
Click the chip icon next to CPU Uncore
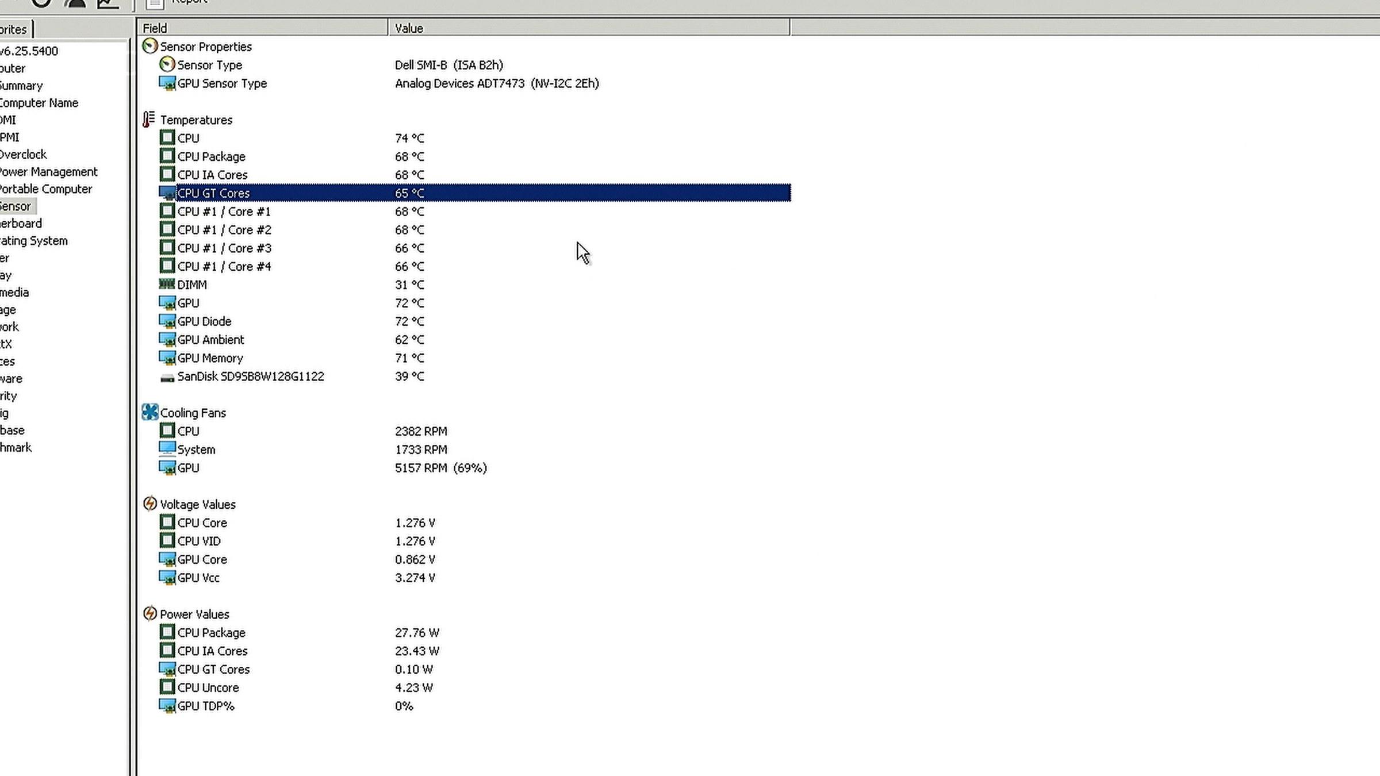click(167, 687)
